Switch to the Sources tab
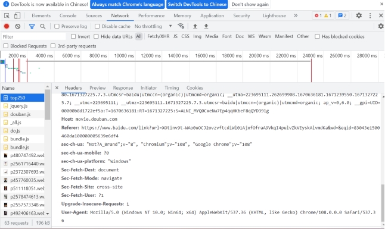The height and width of the screenshot is (229, 385). click(x=94, y=15)
